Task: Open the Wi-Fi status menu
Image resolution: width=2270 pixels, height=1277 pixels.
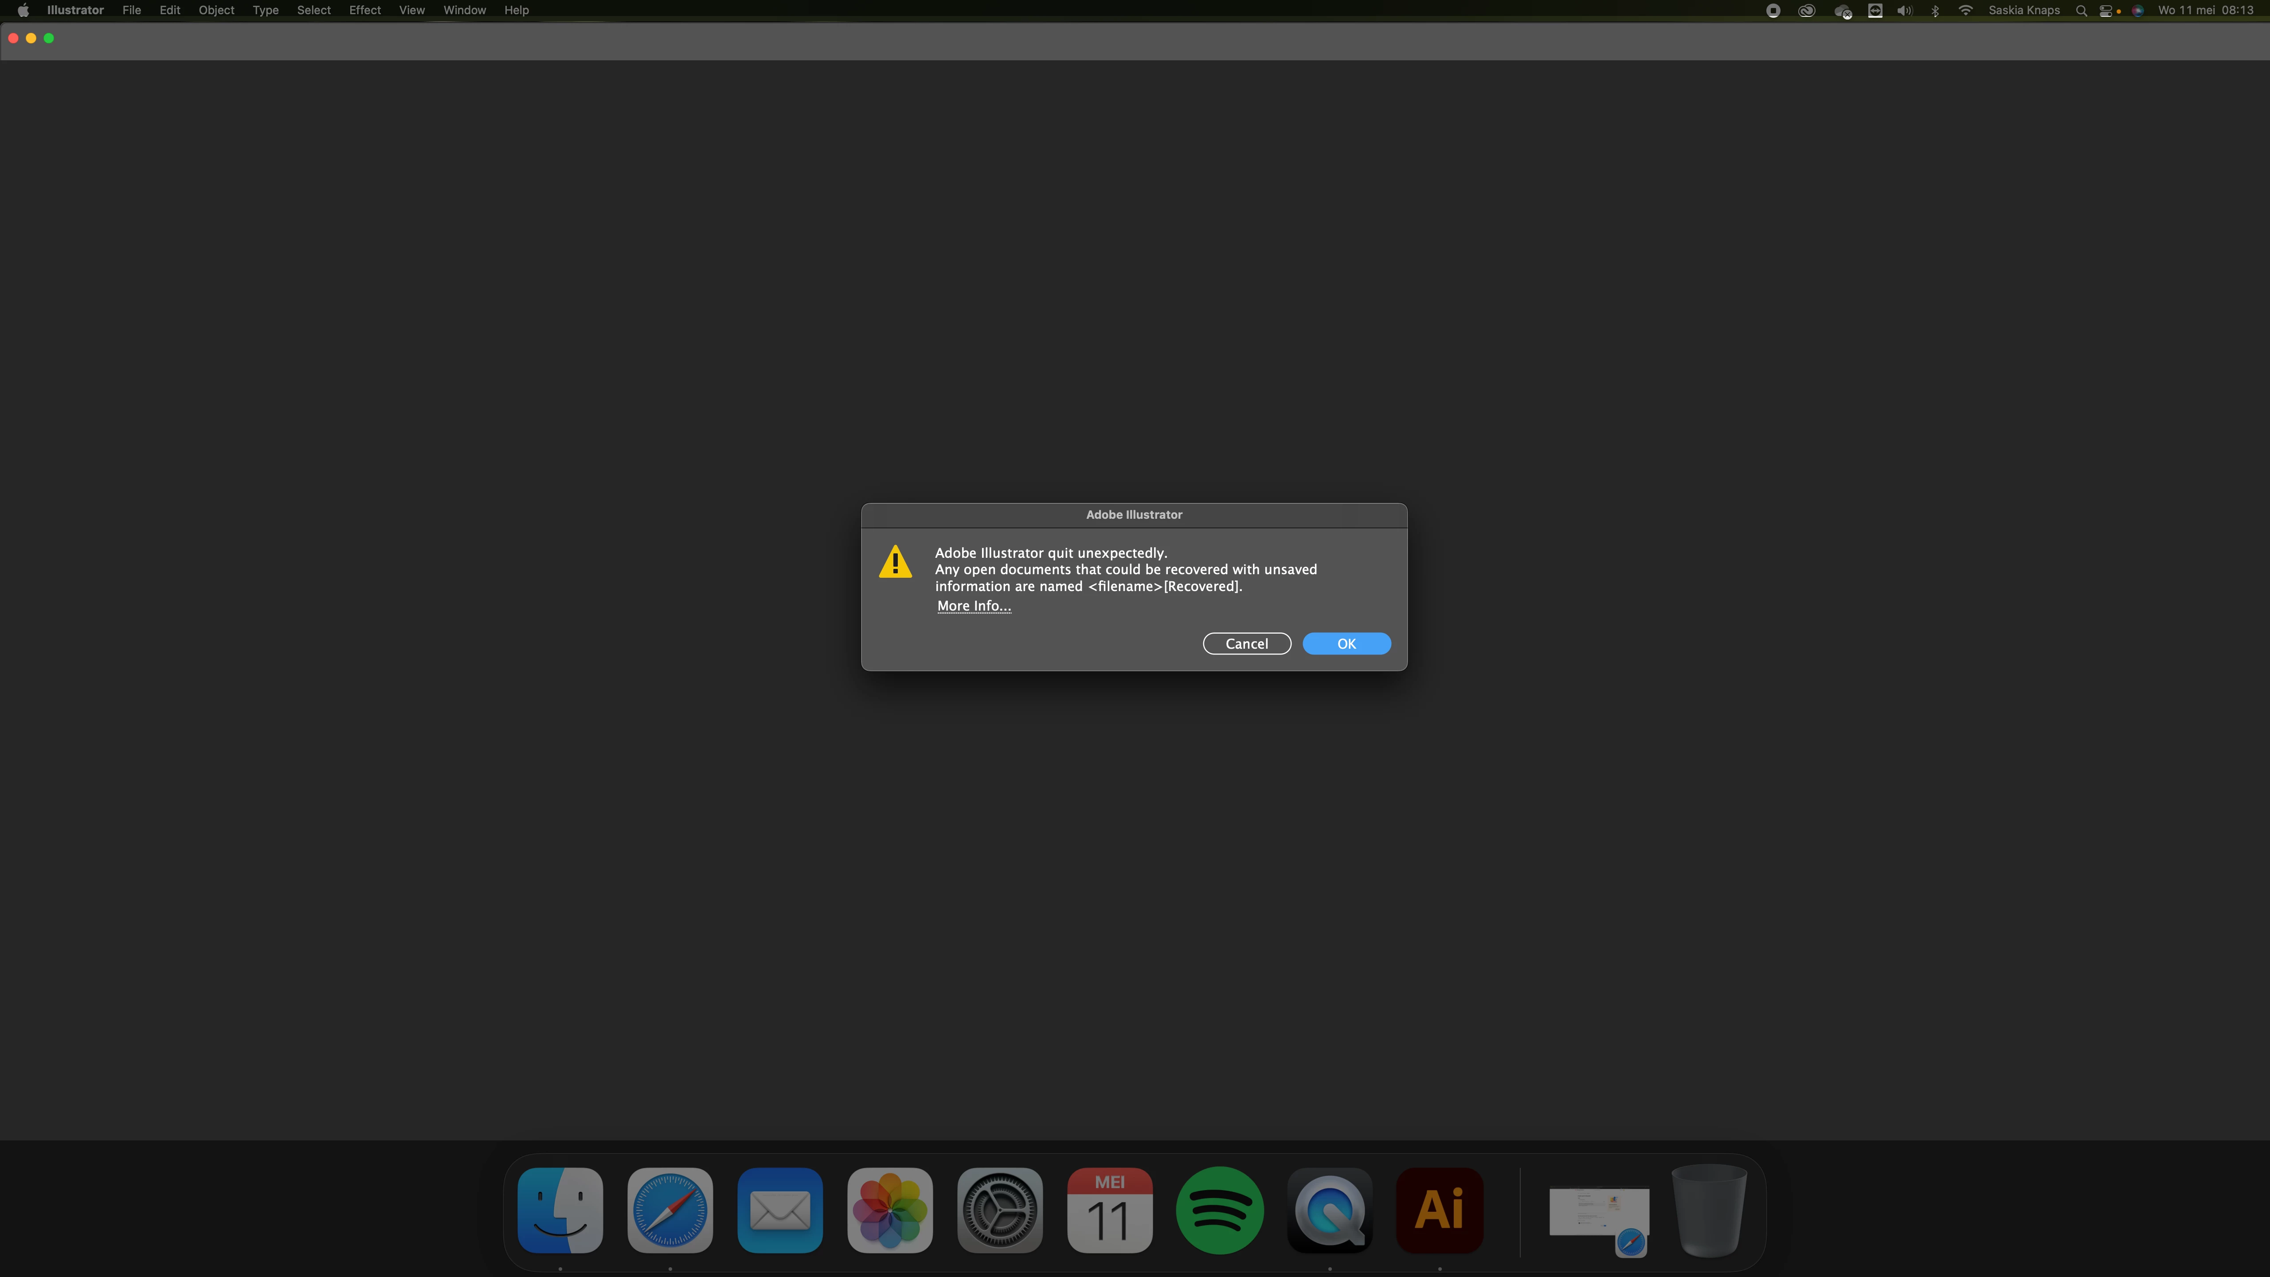Action: click(x=1965, y=11)
